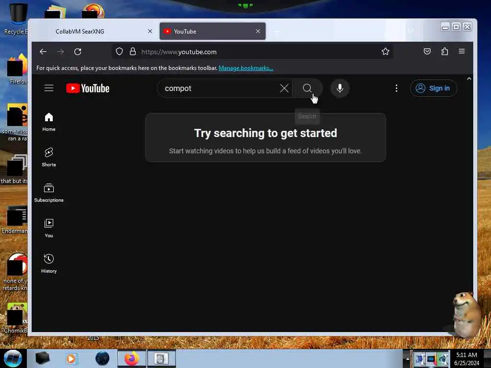Open YouTube settings three-dot menu
This screenshot has height=368, width=491.
[397, 88]
